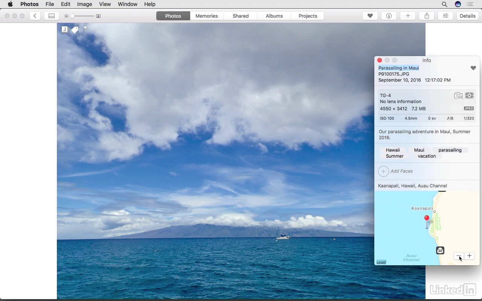Click the large zoom-in photo icon

[x=98, y=16]
